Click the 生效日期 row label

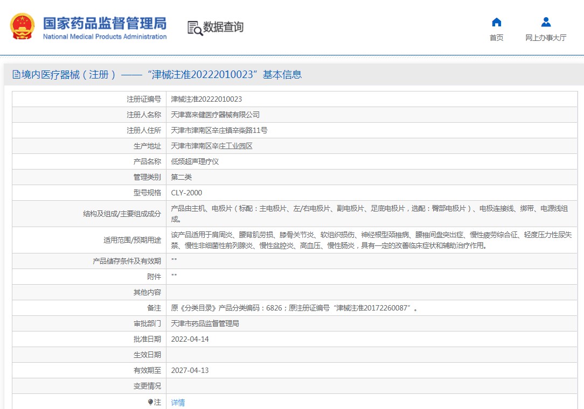147,355
